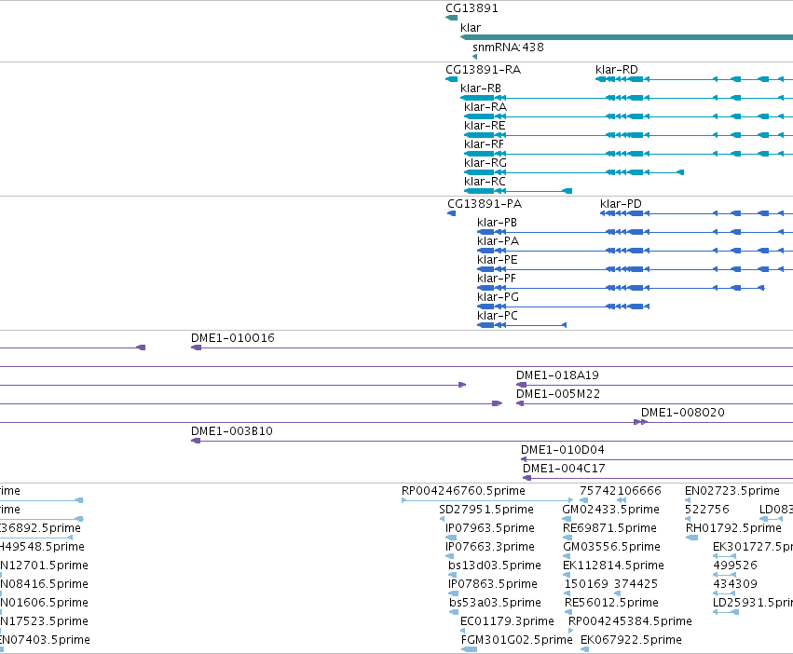Select the N08416.5prime EST label
This screenshot has height=654, width=793.
(44, 584)
